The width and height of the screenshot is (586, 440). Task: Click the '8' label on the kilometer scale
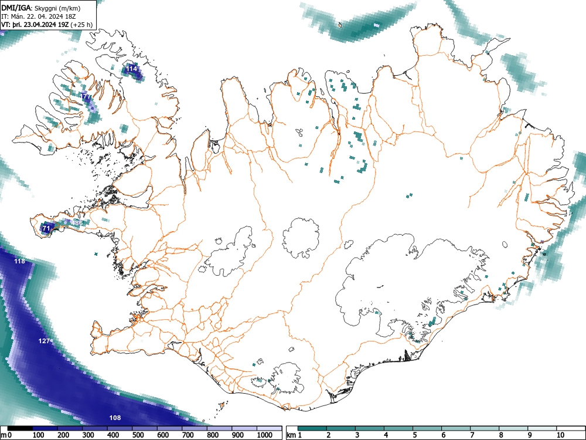point(501,435)
